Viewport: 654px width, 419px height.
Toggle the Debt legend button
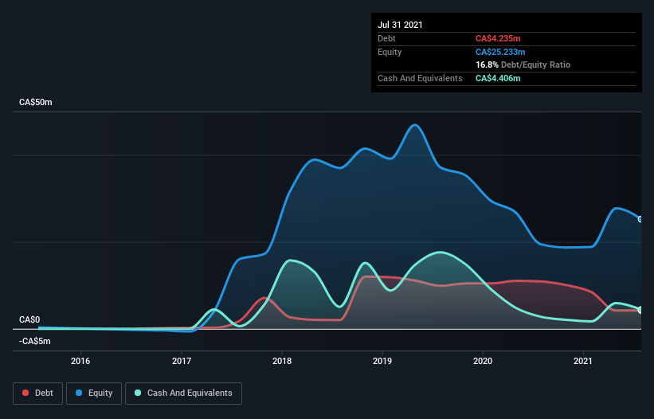point(38,394)
